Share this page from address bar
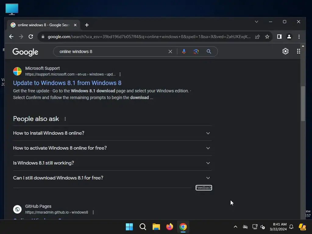This screenshot has height=234, width=312. click(257, 37)
